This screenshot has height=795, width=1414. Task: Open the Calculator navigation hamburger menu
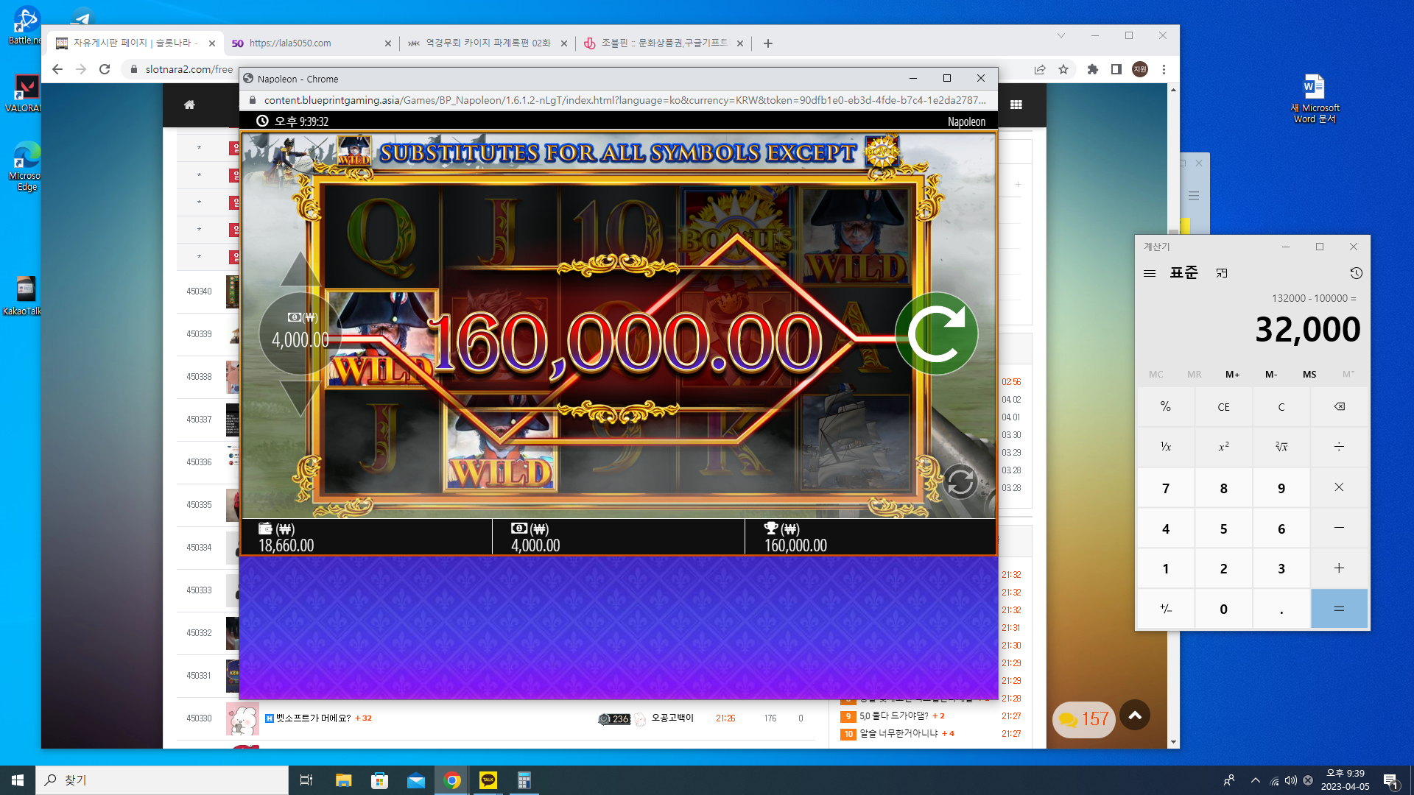[1150, 273]
